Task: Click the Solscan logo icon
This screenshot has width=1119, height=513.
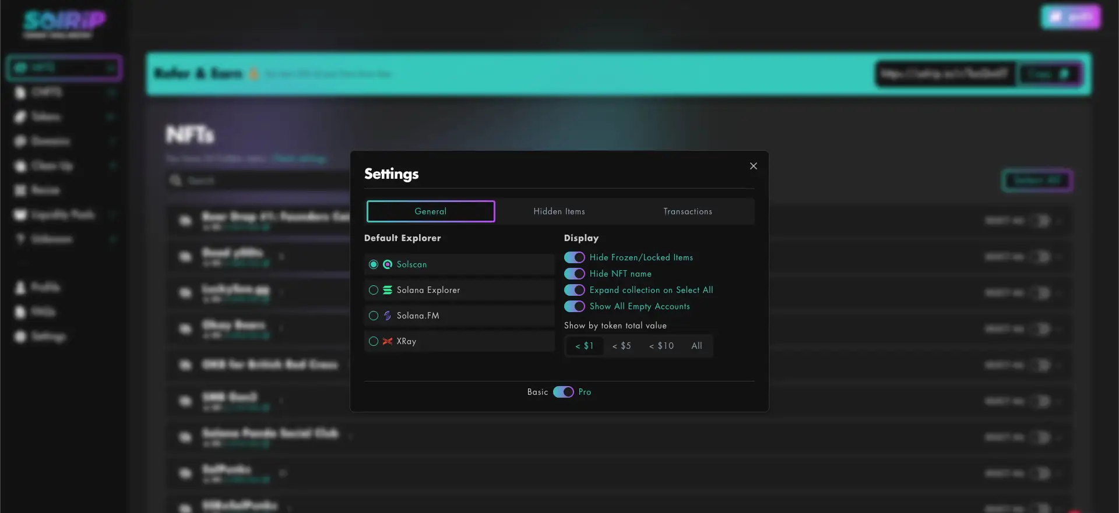Action: point(388,264)
